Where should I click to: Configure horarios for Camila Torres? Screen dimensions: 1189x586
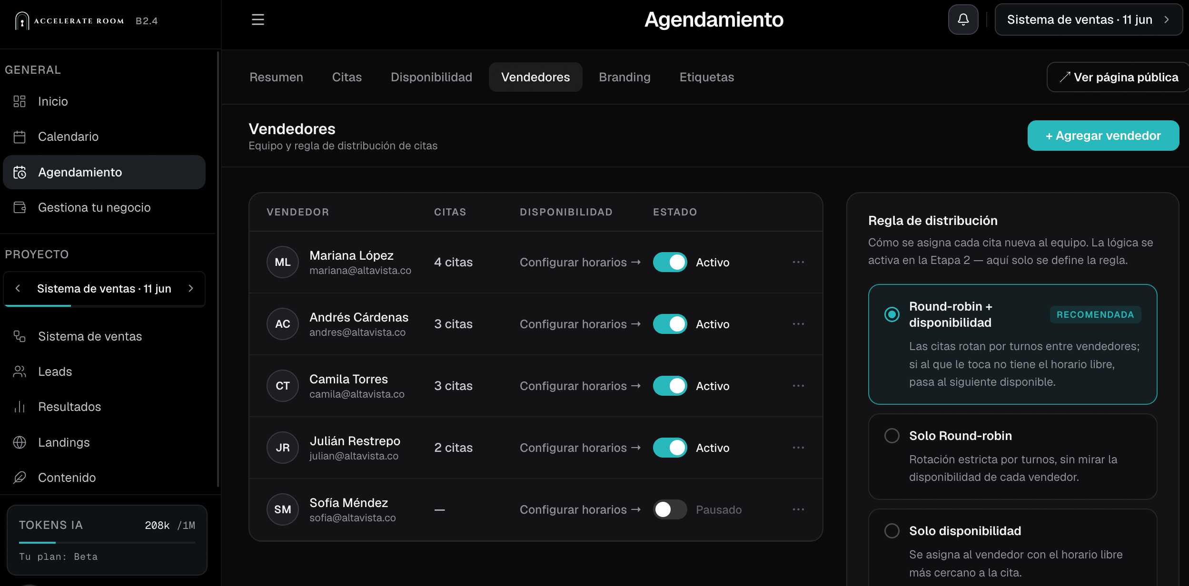pos(580,386)
